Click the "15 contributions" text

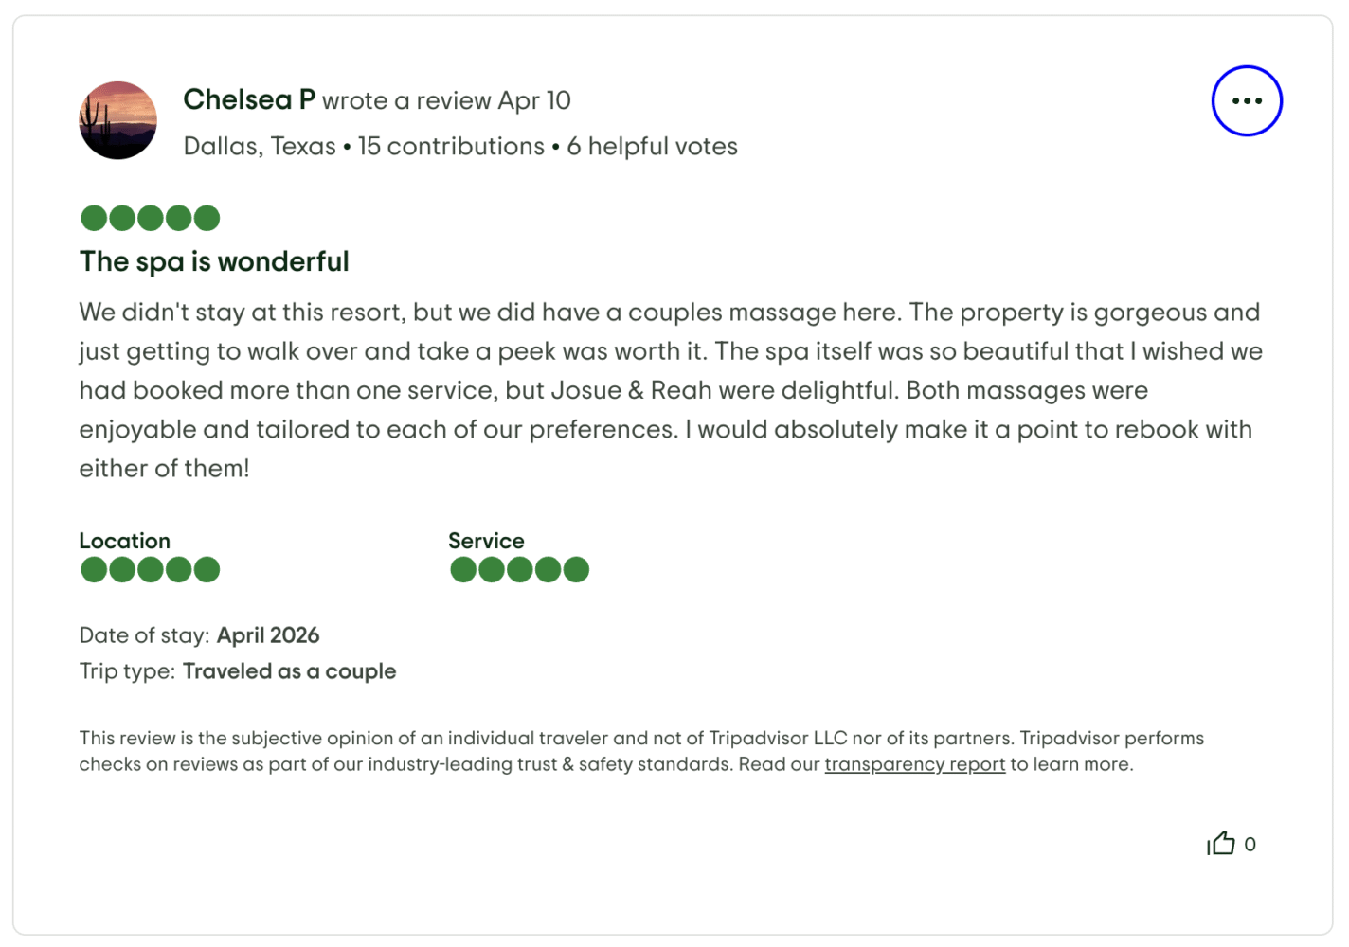click(x=451, y=146)
